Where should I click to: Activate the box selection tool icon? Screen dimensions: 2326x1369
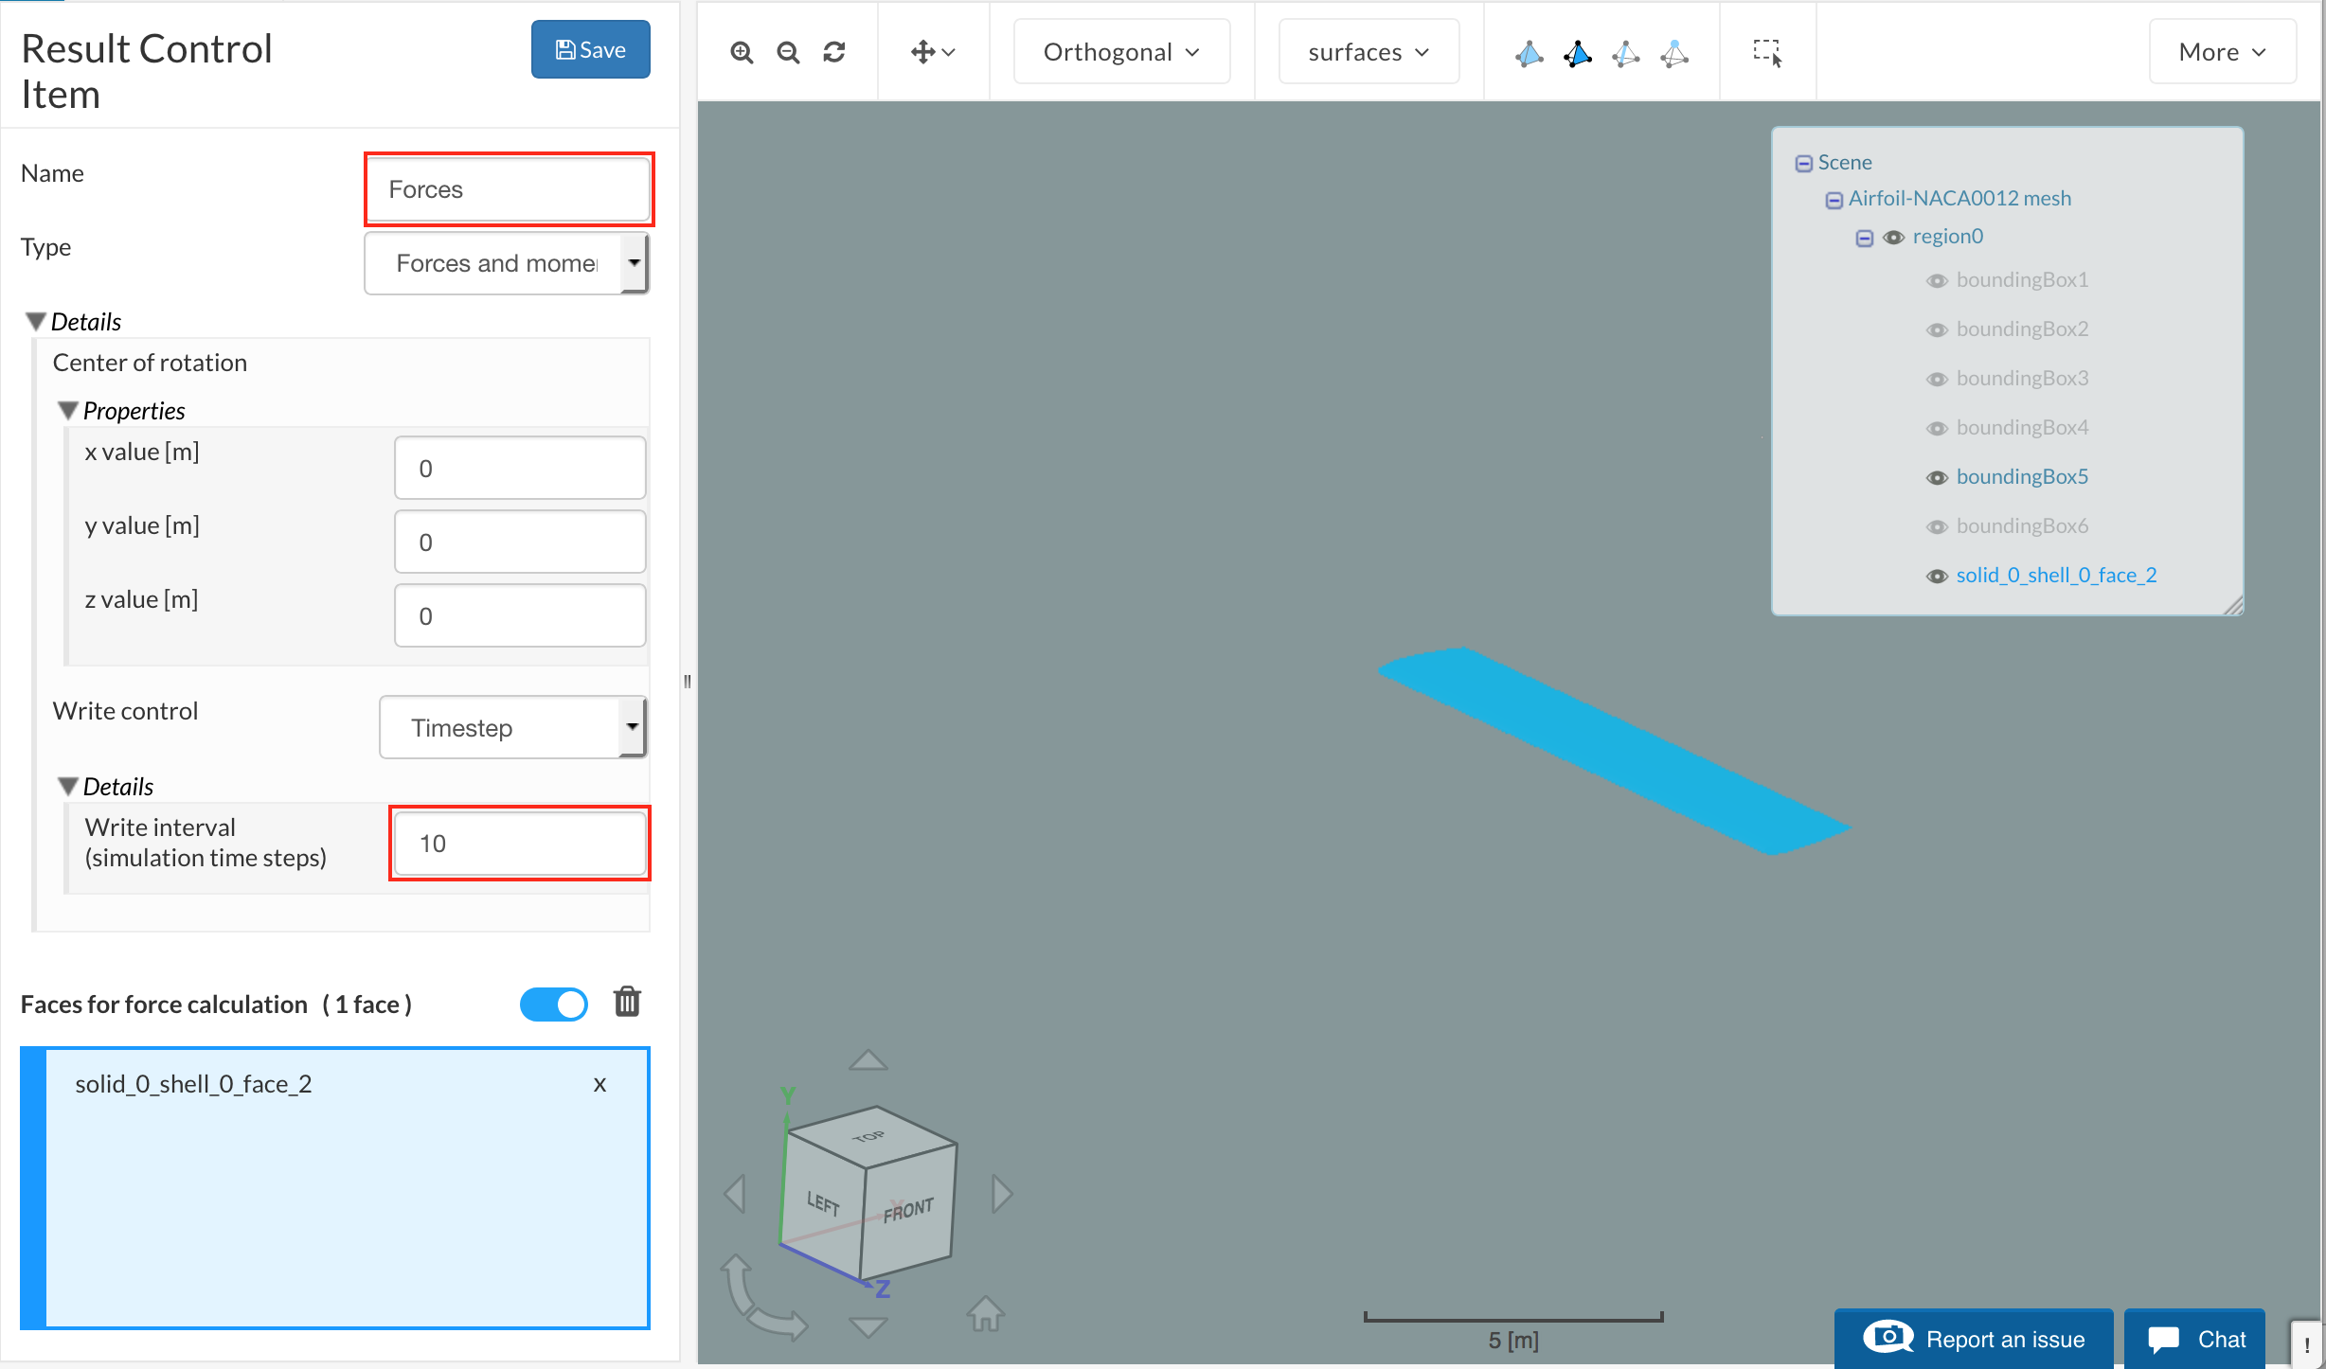click(1767, 52)
